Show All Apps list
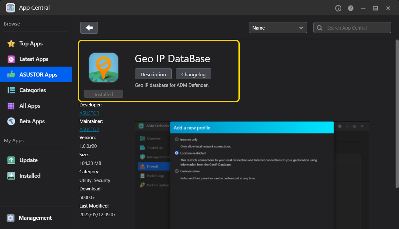This screenshot has width=399, height=229. [x=36, y=106]
